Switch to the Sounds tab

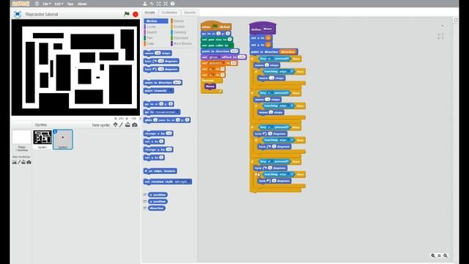[190, 12]
